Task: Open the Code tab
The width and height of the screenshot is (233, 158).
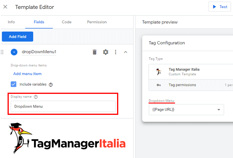Action: (67, 22)
